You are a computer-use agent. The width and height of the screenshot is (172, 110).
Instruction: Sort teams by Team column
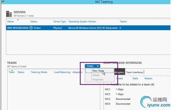[x=12, y=72]
